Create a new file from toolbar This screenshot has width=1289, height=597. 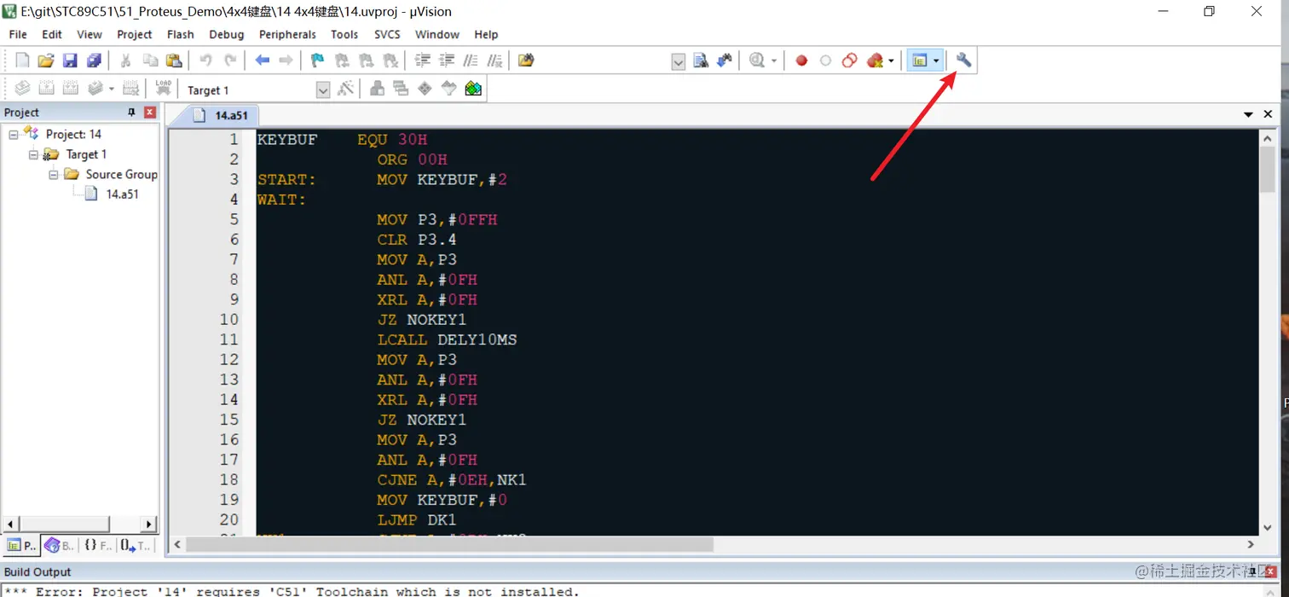22,61
